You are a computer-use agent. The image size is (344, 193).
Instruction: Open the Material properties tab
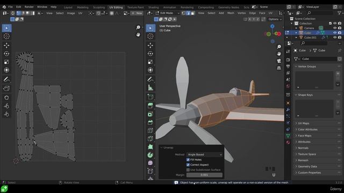(288, 143)
